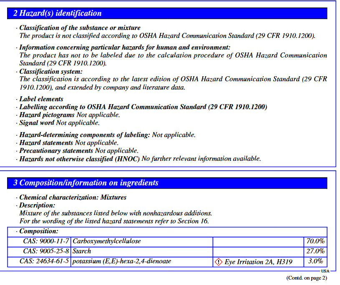
Task: Click 'Hazards not otherwise classified (HNOC)' text
Action: (x=79, y=159)
